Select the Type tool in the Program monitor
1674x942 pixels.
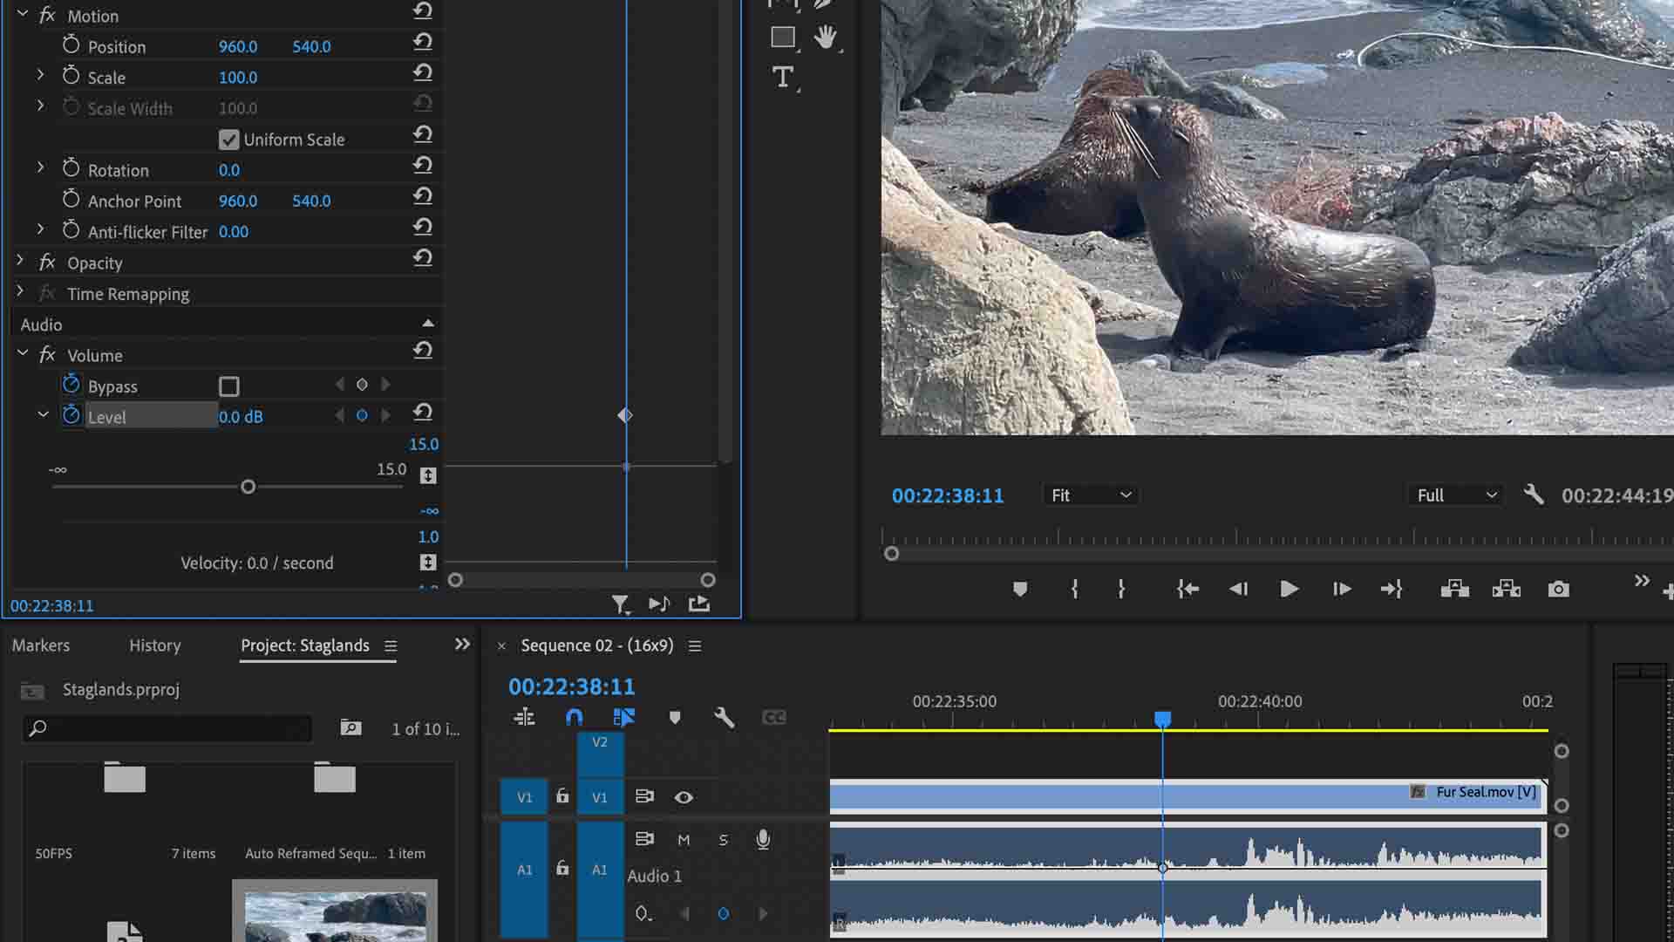click(x=783, y=78)
